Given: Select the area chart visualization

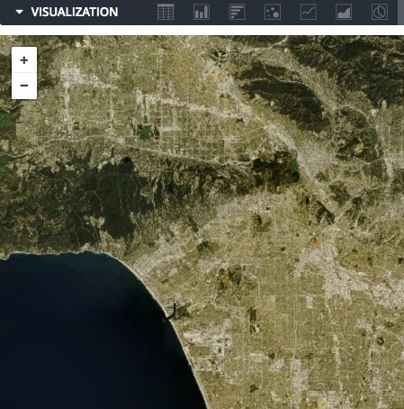Looking at the screenshot, I should [344, 12].
